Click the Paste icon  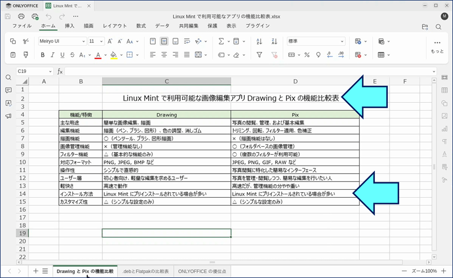13,55
